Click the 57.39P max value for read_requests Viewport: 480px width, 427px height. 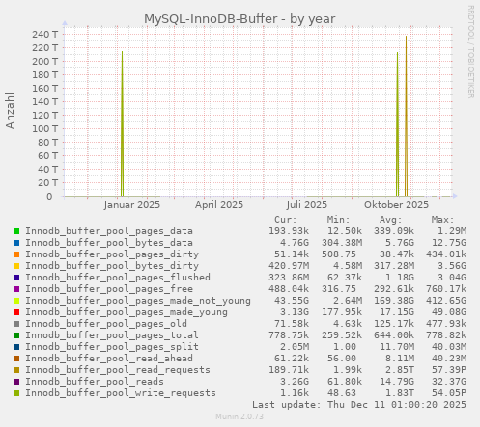tap(449, 370)
